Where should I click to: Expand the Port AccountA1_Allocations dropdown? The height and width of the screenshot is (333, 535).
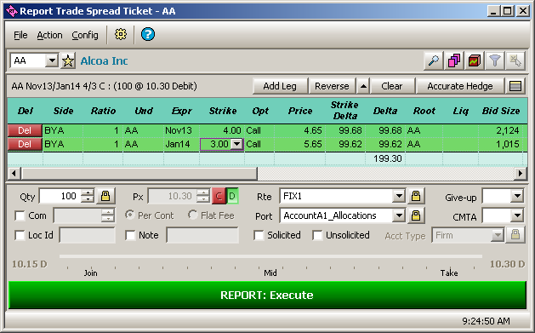point(399,215)
